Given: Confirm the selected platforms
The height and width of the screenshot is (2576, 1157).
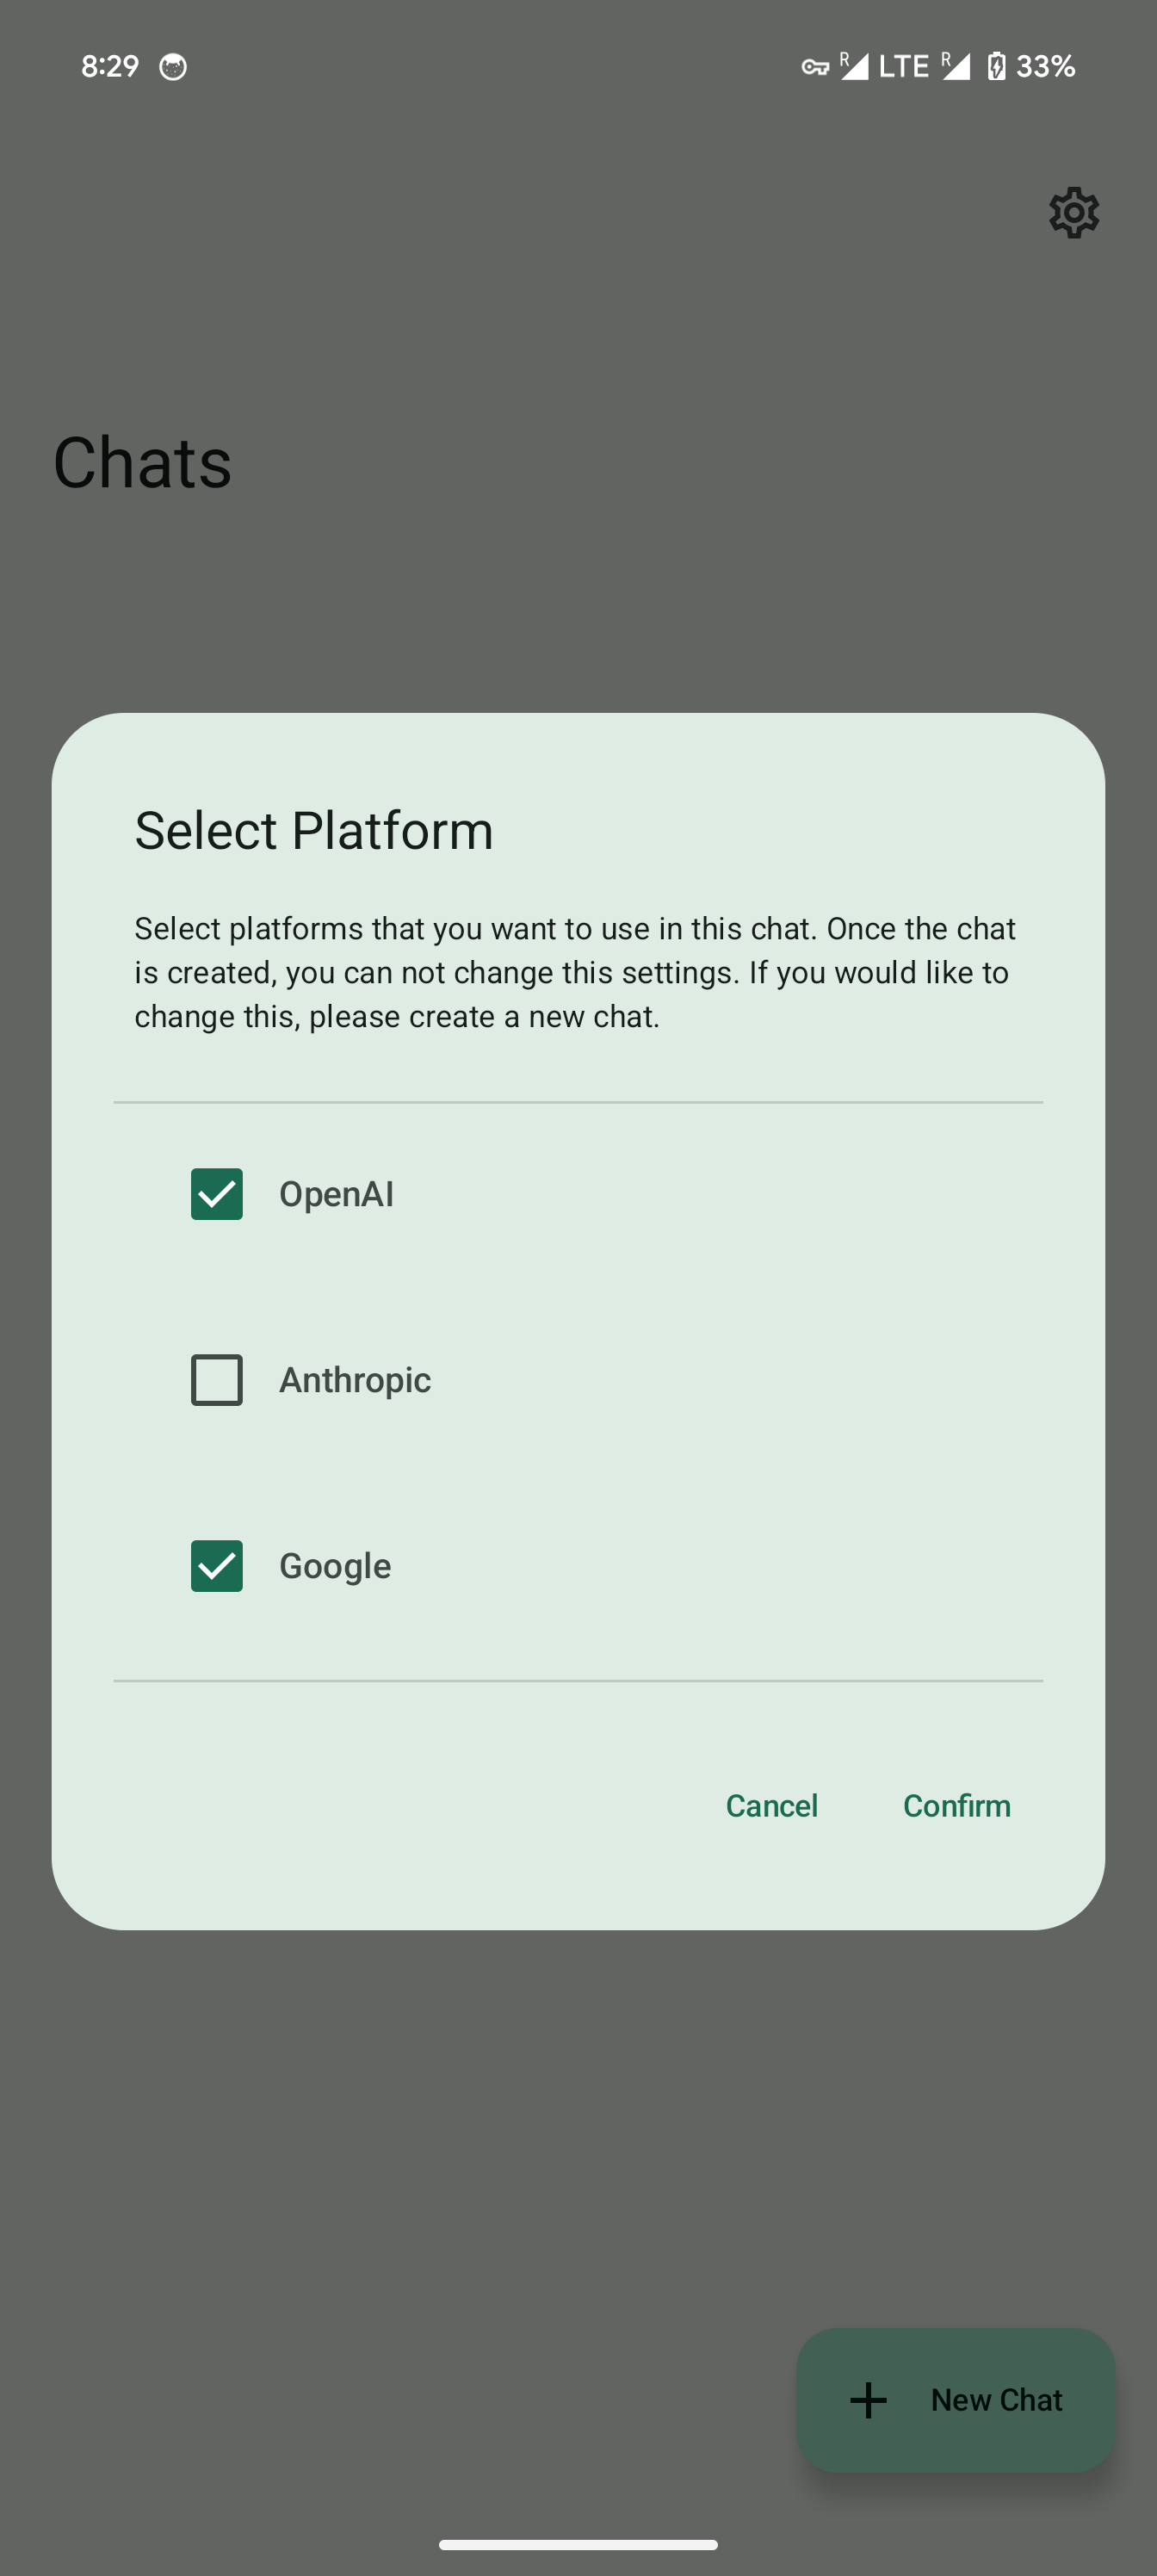Looking at the screenshot, I should point(956,1805).
